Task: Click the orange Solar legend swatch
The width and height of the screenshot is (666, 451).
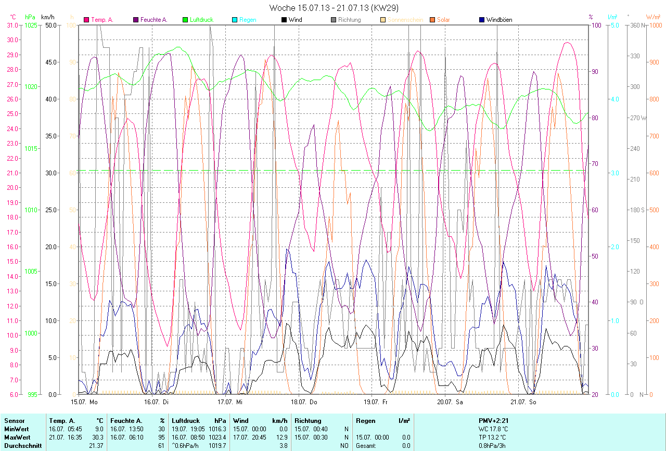Action: (432, 20)
